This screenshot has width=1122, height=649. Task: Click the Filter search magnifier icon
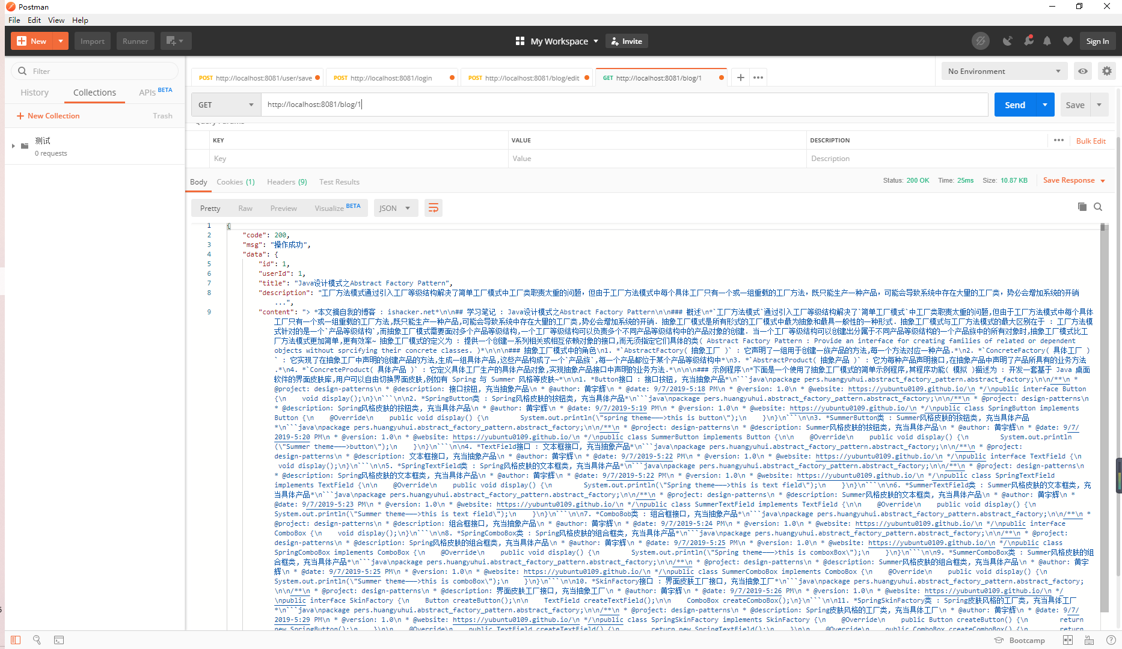tap(22, 71)
